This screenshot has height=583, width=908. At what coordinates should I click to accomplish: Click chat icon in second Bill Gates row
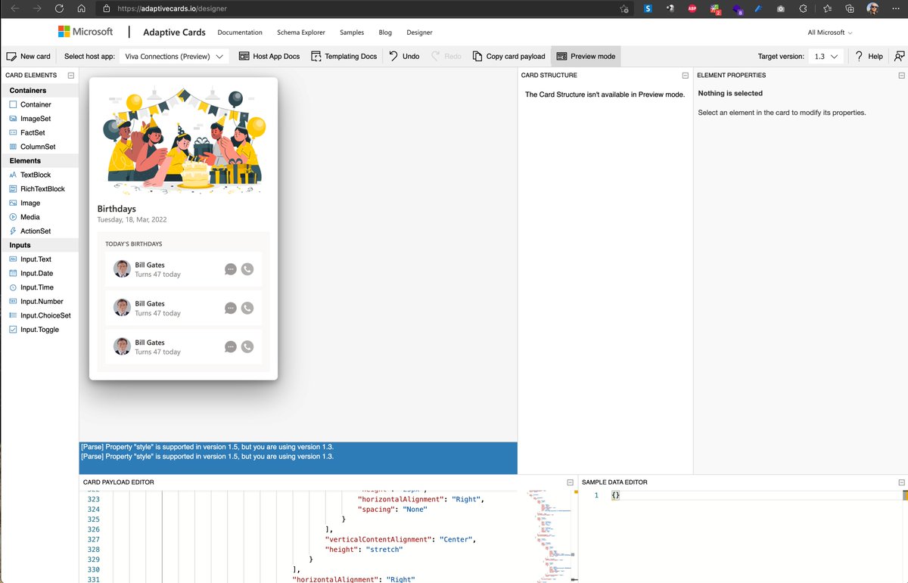point(231,308)
